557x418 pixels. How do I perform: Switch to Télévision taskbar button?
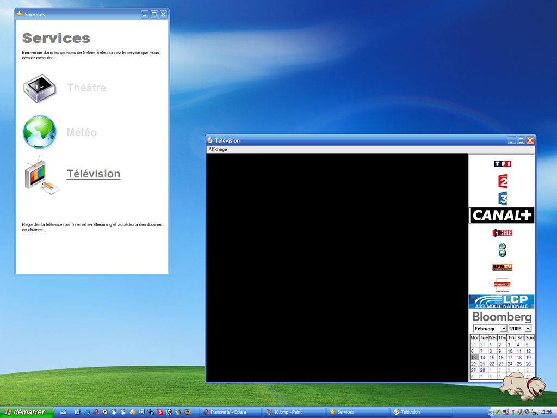click(x=422, y=412)
